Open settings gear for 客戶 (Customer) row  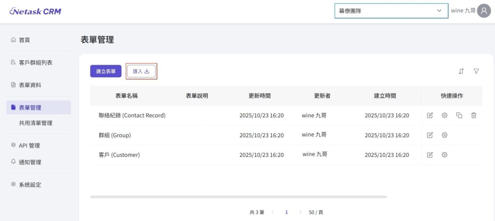pos(444,155)
